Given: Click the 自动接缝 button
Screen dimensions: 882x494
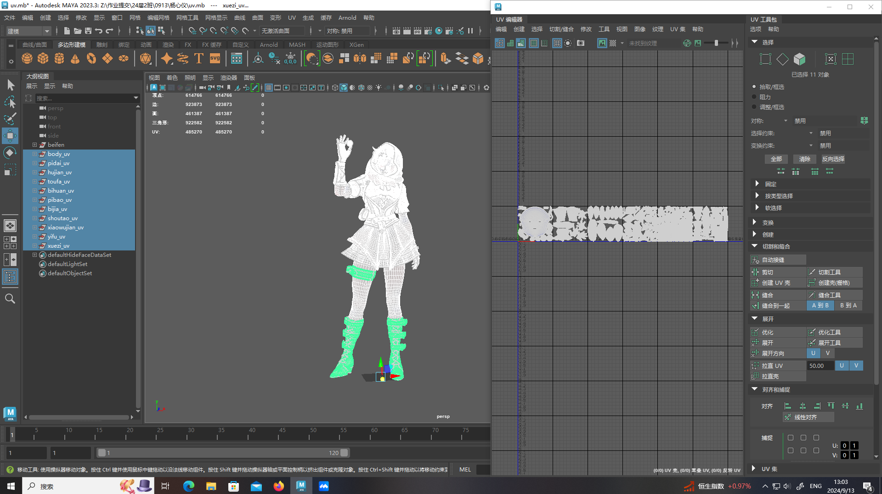Looking at the screenshot, I should 778,260.
